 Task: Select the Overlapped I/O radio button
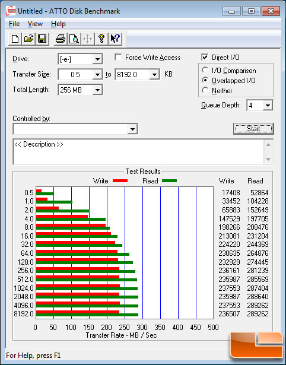tap(205, 80)
